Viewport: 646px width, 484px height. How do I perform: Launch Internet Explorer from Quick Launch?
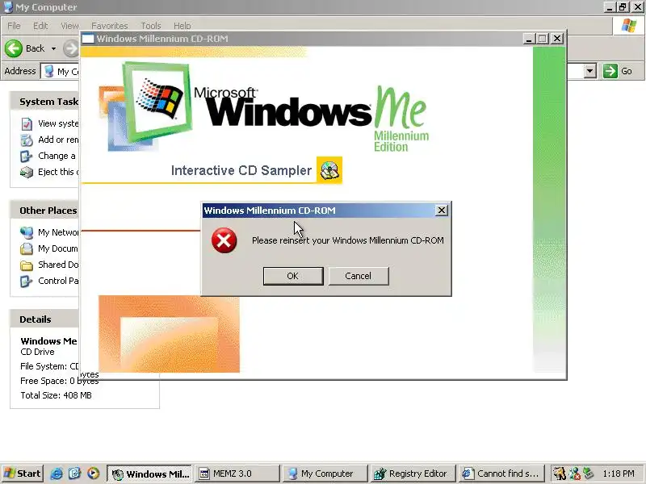click(57, 474)
